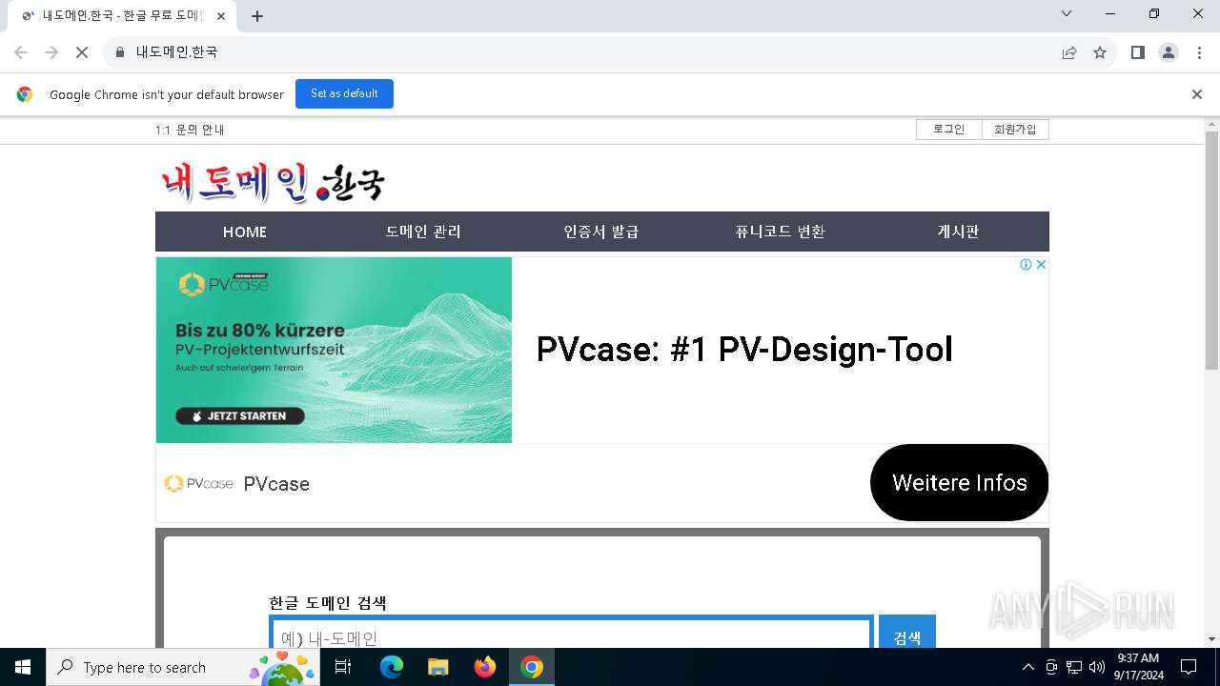The width and height of the screenshot is (1220, 686).
Task: Open File Explorer from taskbar
Action: click(x=437, y=667)
